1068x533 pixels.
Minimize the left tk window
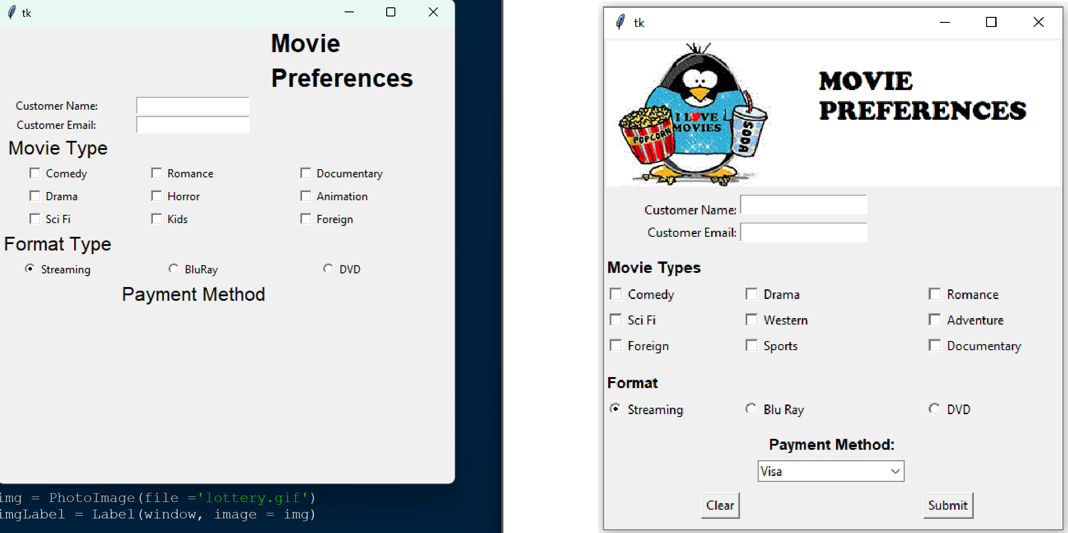[x=349, y=12]
